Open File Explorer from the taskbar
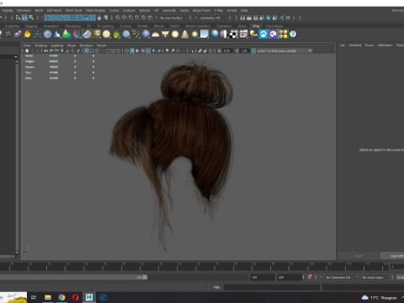Screen dimensions: 404x303 tap(48, 297)
